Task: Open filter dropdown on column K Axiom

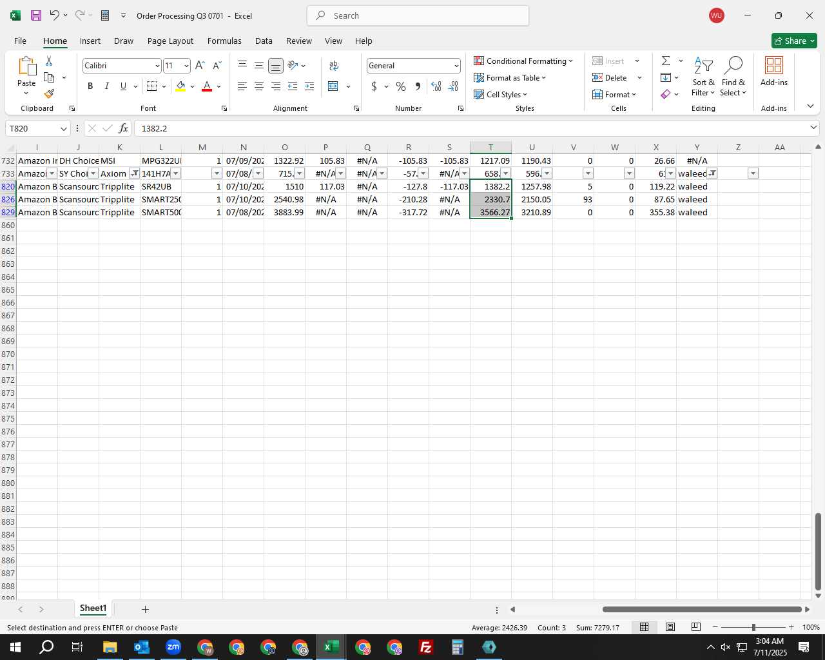Action: (134, 173)
